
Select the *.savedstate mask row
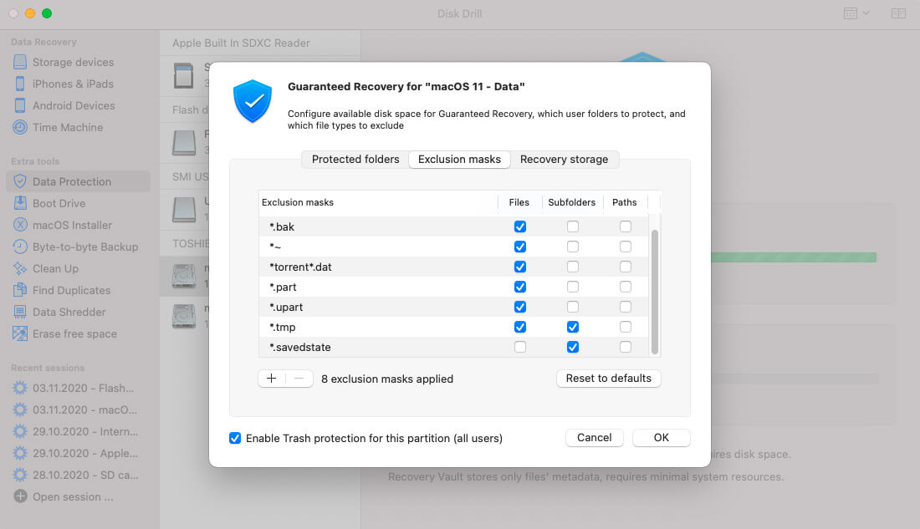click(453, 347)
